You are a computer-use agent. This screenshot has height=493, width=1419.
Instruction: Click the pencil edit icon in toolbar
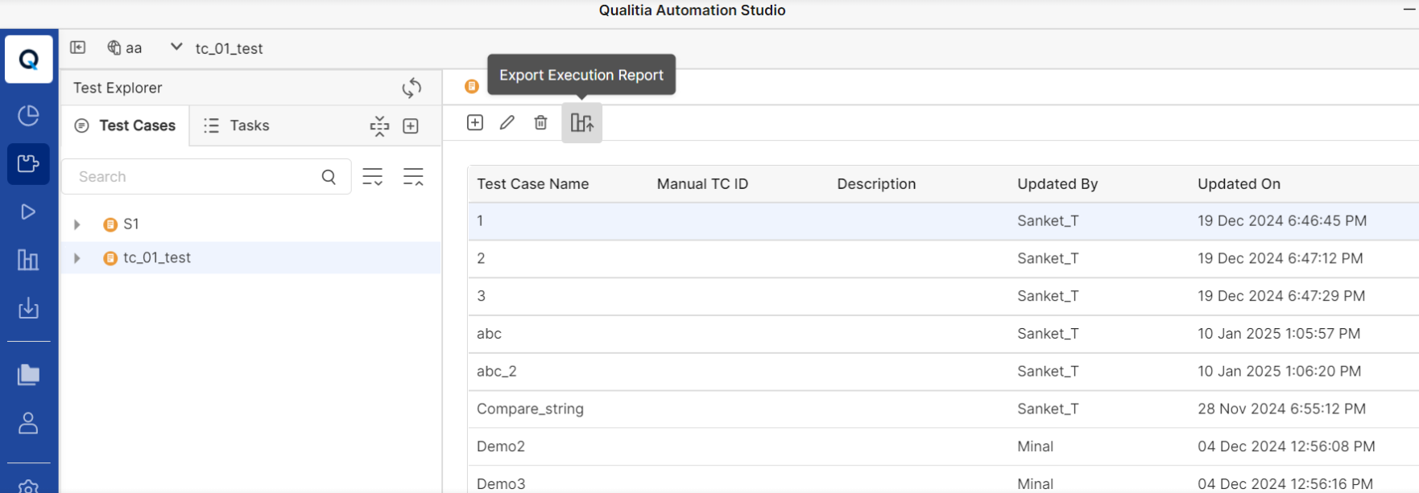pos(507,123)
